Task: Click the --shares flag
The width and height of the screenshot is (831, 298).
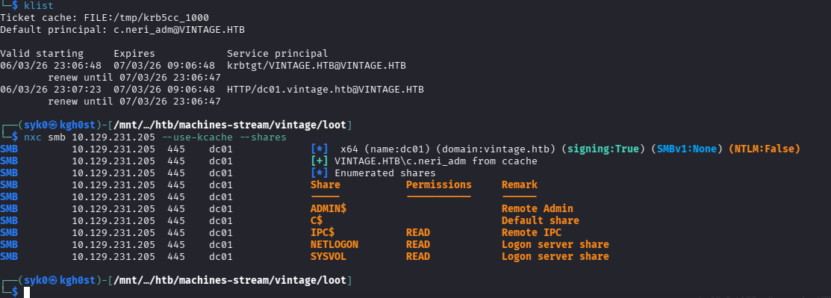Action: click(263, 137)
